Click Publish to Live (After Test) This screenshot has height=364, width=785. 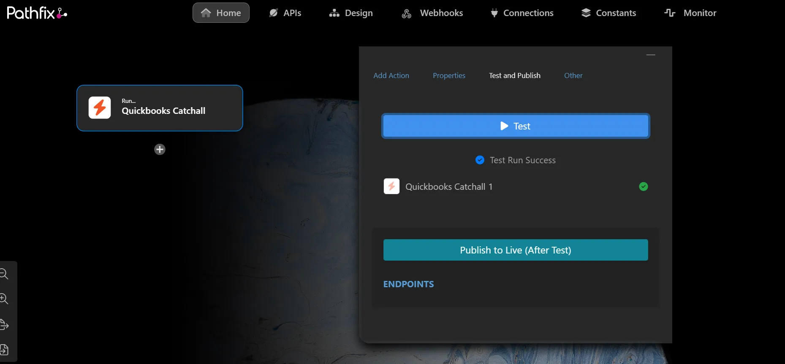click(516, 250)
